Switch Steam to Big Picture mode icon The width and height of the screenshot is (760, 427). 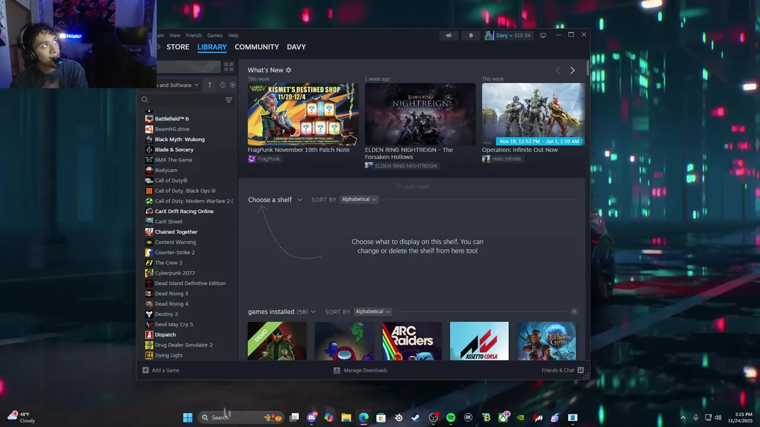point(543,36)
